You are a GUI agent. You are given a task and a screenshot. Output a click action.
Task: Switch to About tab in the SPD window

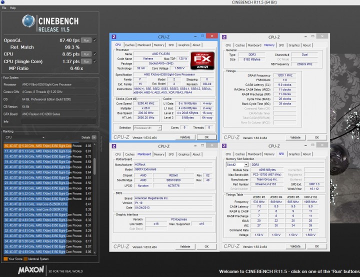pyautogui.click(x=306, y=154)
